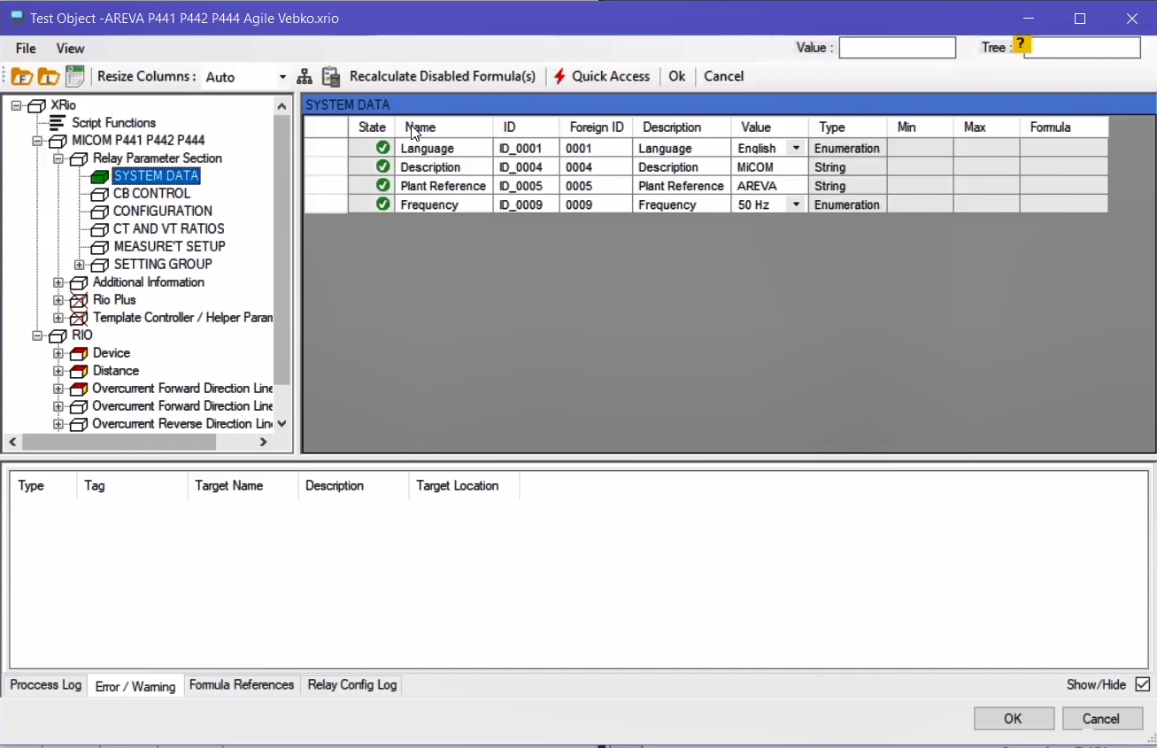Click the MiCOM value cell
1157x748 pixels.
point(769,167)
